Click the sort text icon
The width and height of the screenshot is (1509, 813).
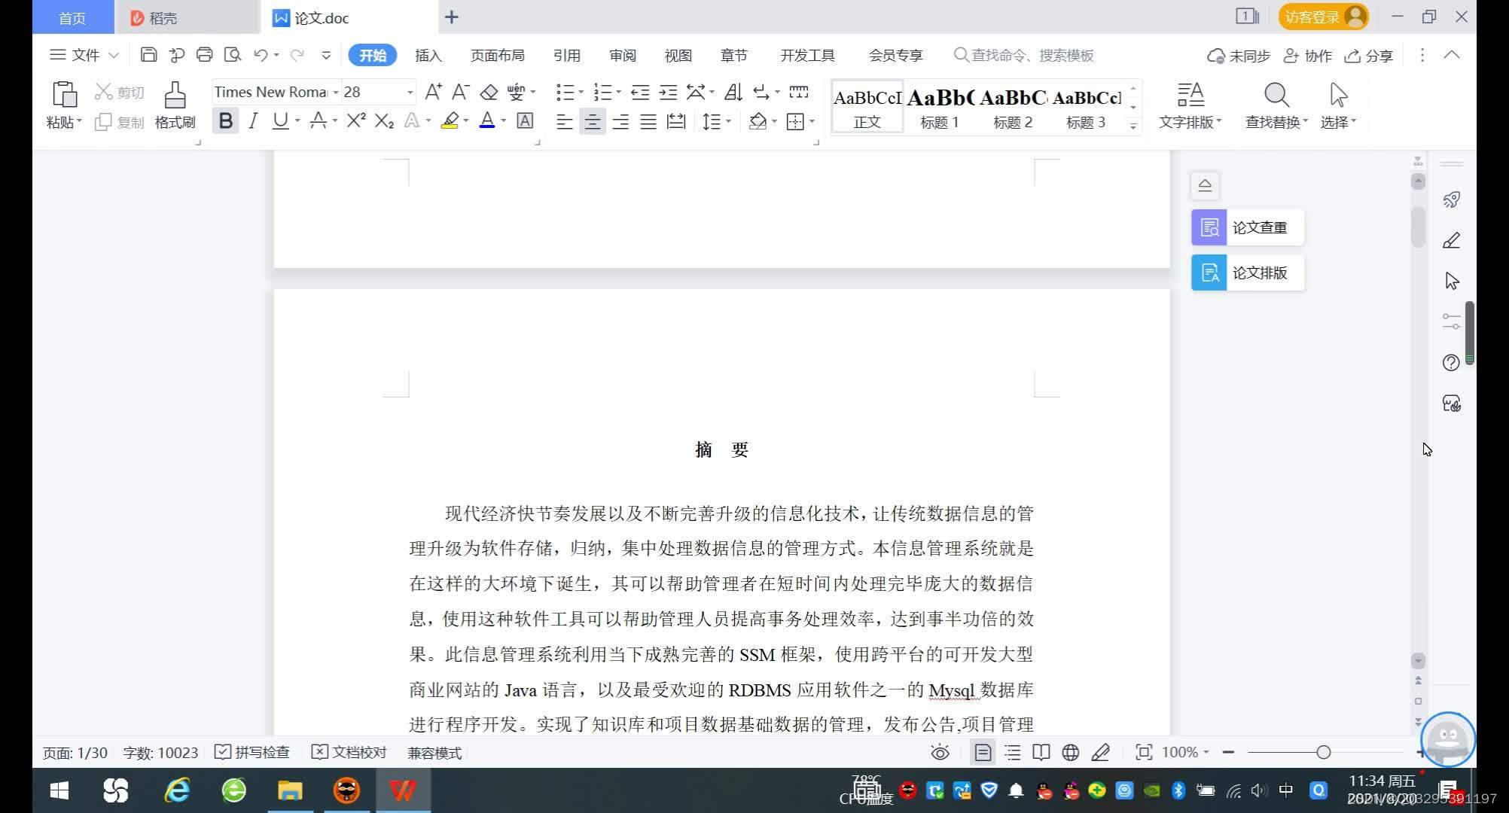point(733,92)
